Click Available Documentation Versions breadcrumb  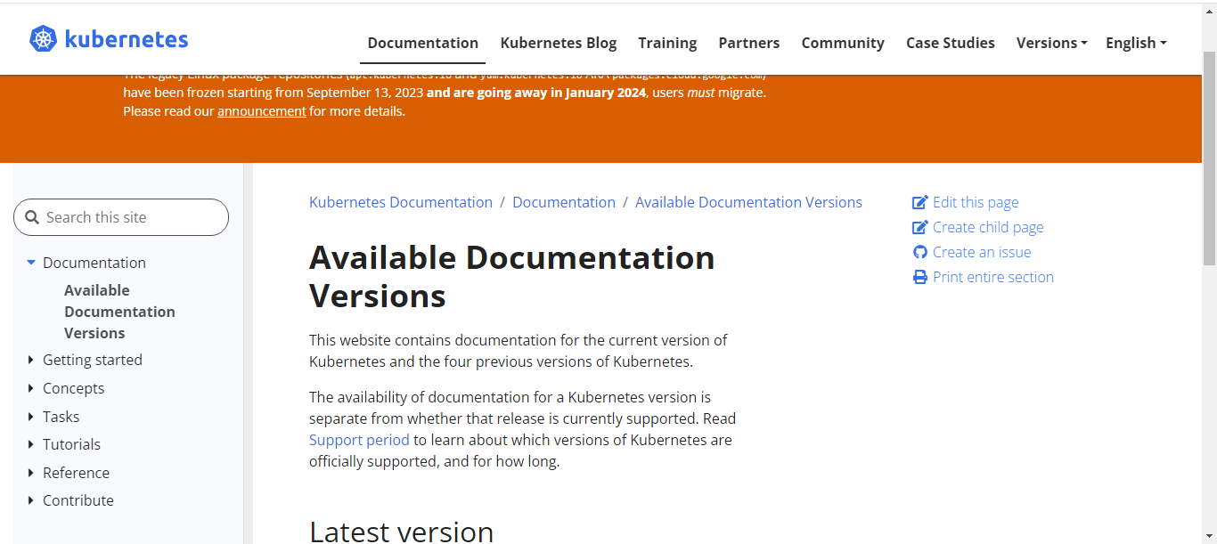click(748, 202)
